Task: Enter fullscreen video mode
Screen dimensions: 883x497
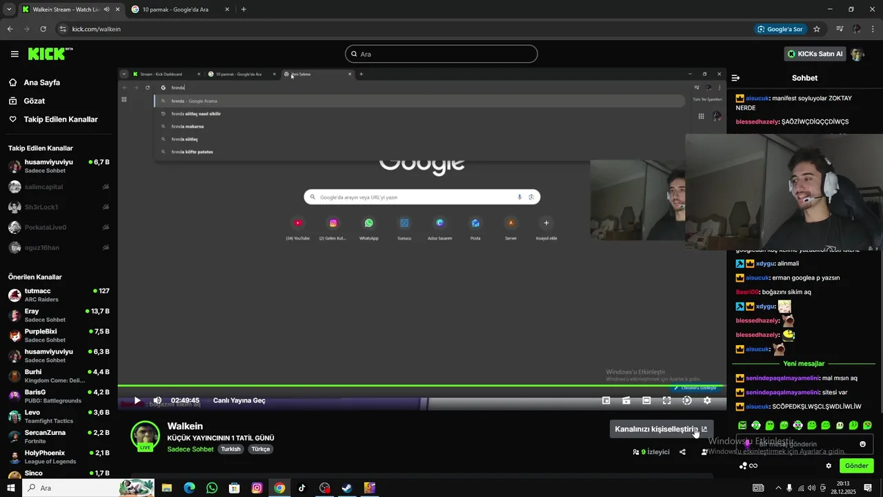Action: coord(666,400)
